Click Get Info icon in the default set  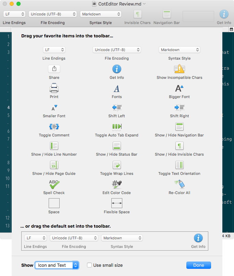[198, 238]
